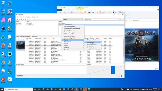162x91 pixels.
Task: Open Explorer File tab
Action: (x=59, y=10)
